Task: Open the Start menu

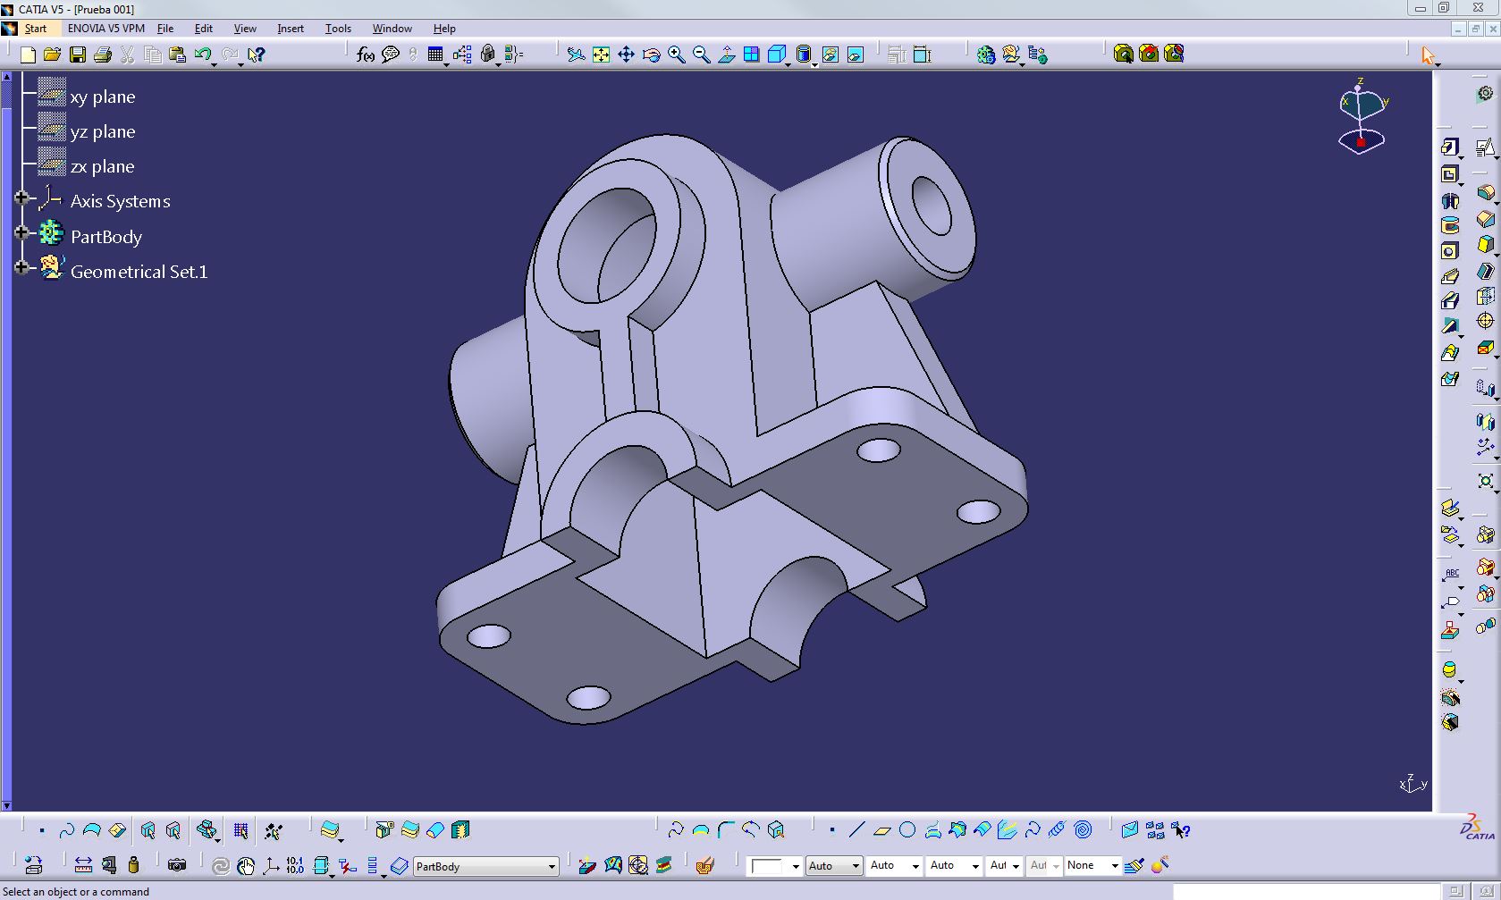Action: tap(35, 29)
